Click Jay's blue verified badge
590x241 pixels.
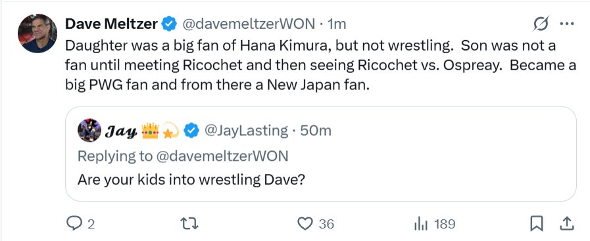coord(191,130)
